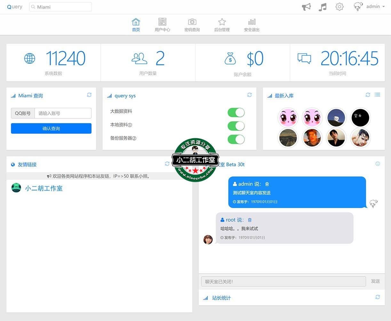Click the black 空白 avatar thumbnail
391x321 pixels.
click(x=360, y=117)
